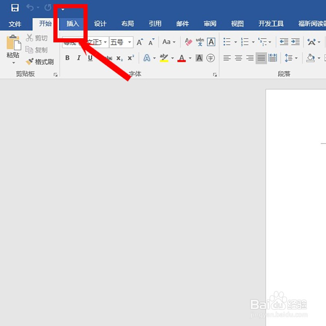
Task: Click the decrease indent icon
Action: tap(284, 42)
